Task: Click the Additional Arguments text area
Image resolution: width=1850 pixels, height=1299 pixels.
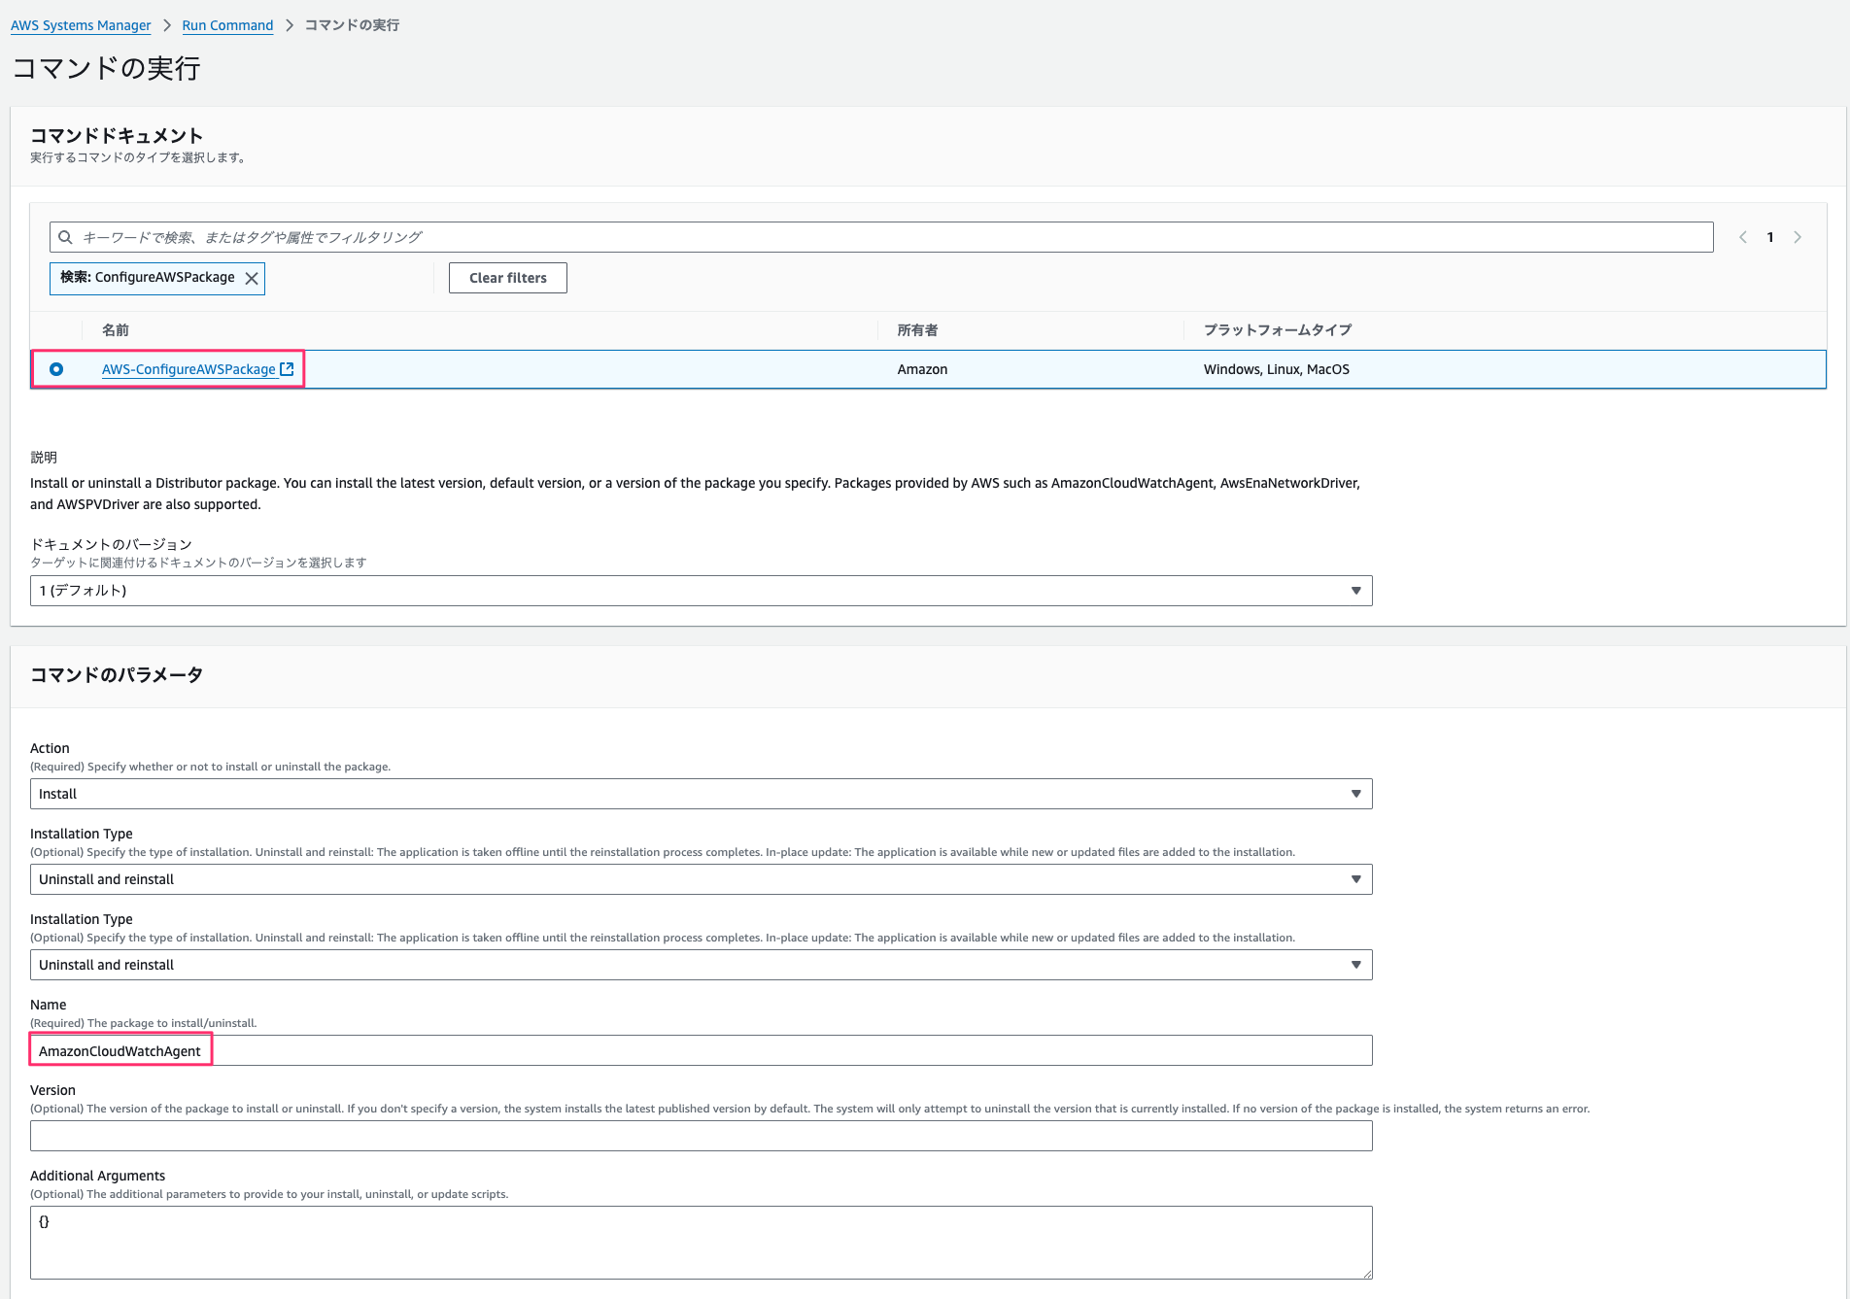Action: (701, 1243)
